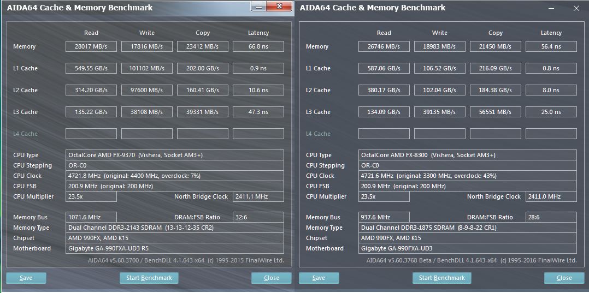
Task: Click Motherboard field GA-990FXA-UD3 R5
Action: pos(175,248)
